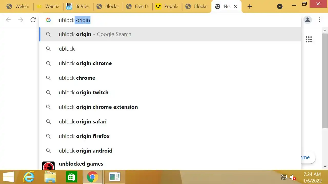Choose 'ublock chrome' suggestion
Screen dimensions: 328x184
point(170,78)
